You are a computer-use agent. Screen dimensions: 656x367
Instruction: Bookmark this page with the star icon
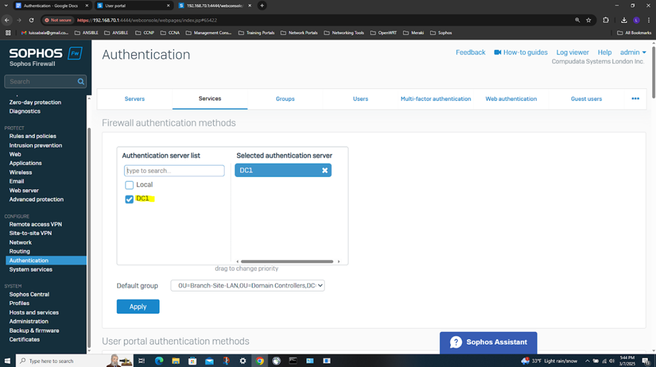[x=589, y=20]
